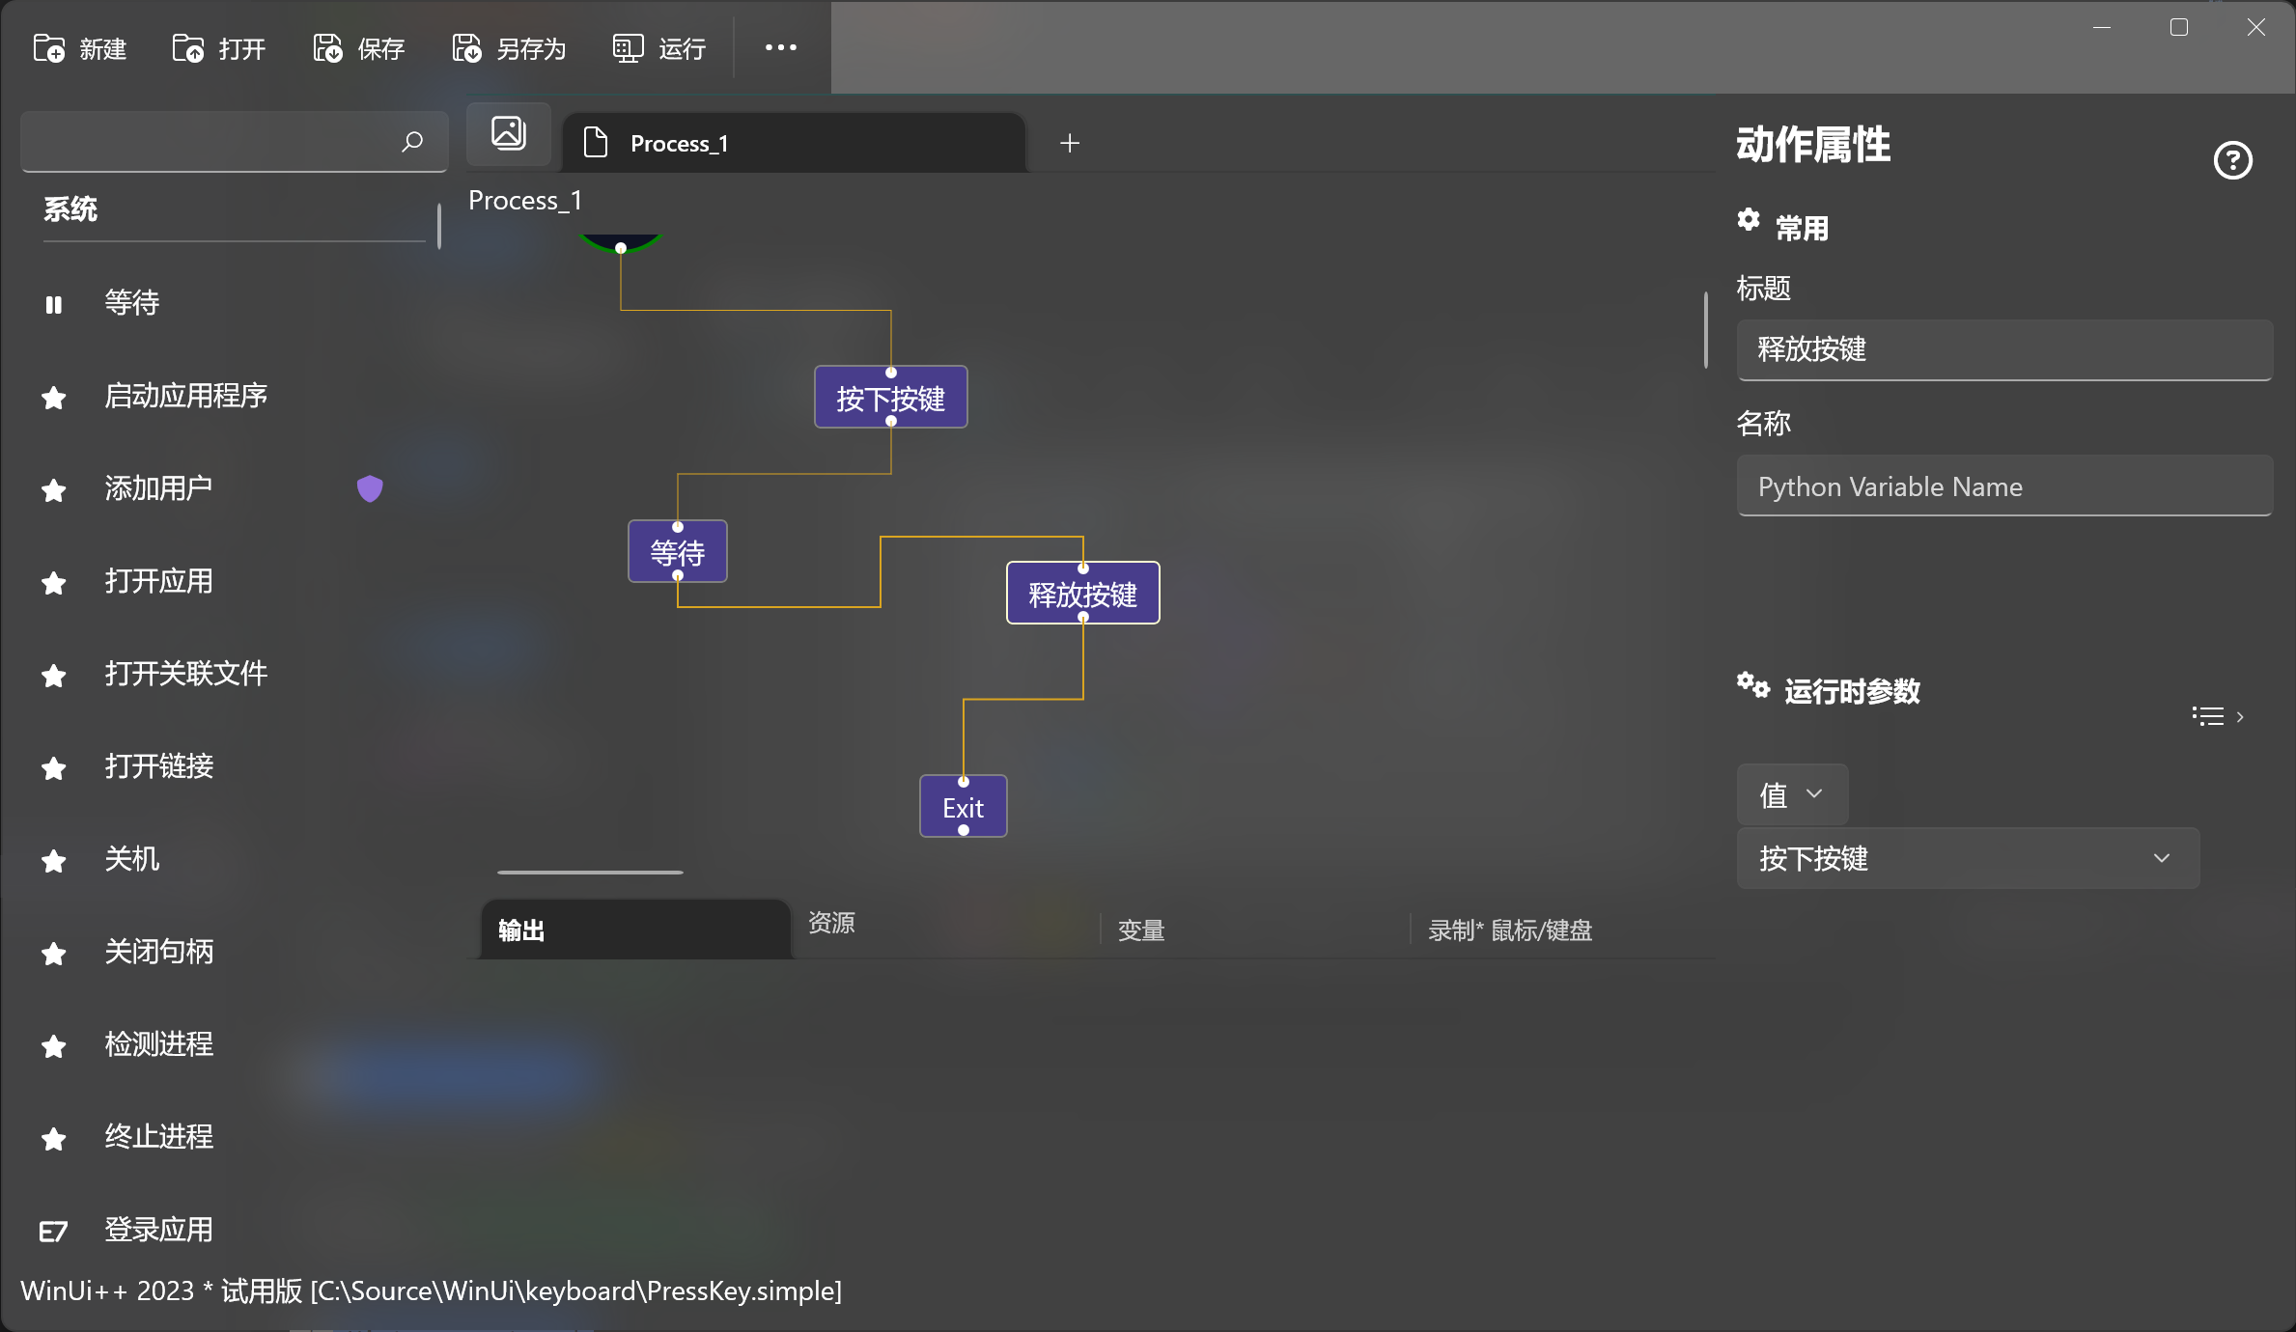
Task: Open the 值 dropdown in runtime parameters
Action: coord(1791,793)
